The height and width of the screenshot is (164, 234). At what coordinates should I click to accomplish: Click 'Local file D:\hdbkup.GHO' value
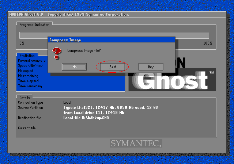click(x=86, y=118)
